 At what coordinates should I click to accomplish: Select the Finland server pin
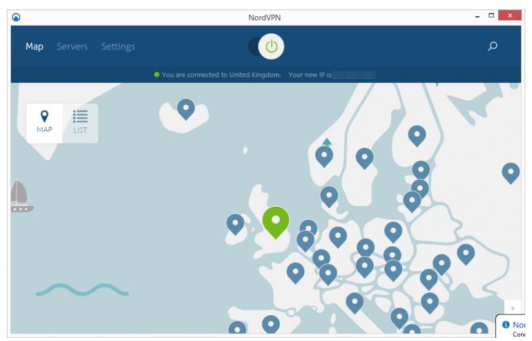click(x=417, y=136)
